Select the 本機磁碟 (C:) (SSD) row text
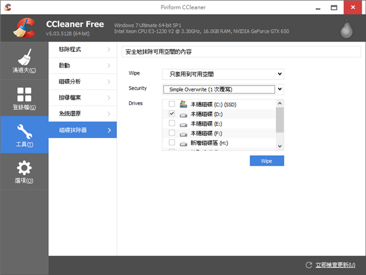The width and height of the screenshot is (366, 275). tap(213, 105)
